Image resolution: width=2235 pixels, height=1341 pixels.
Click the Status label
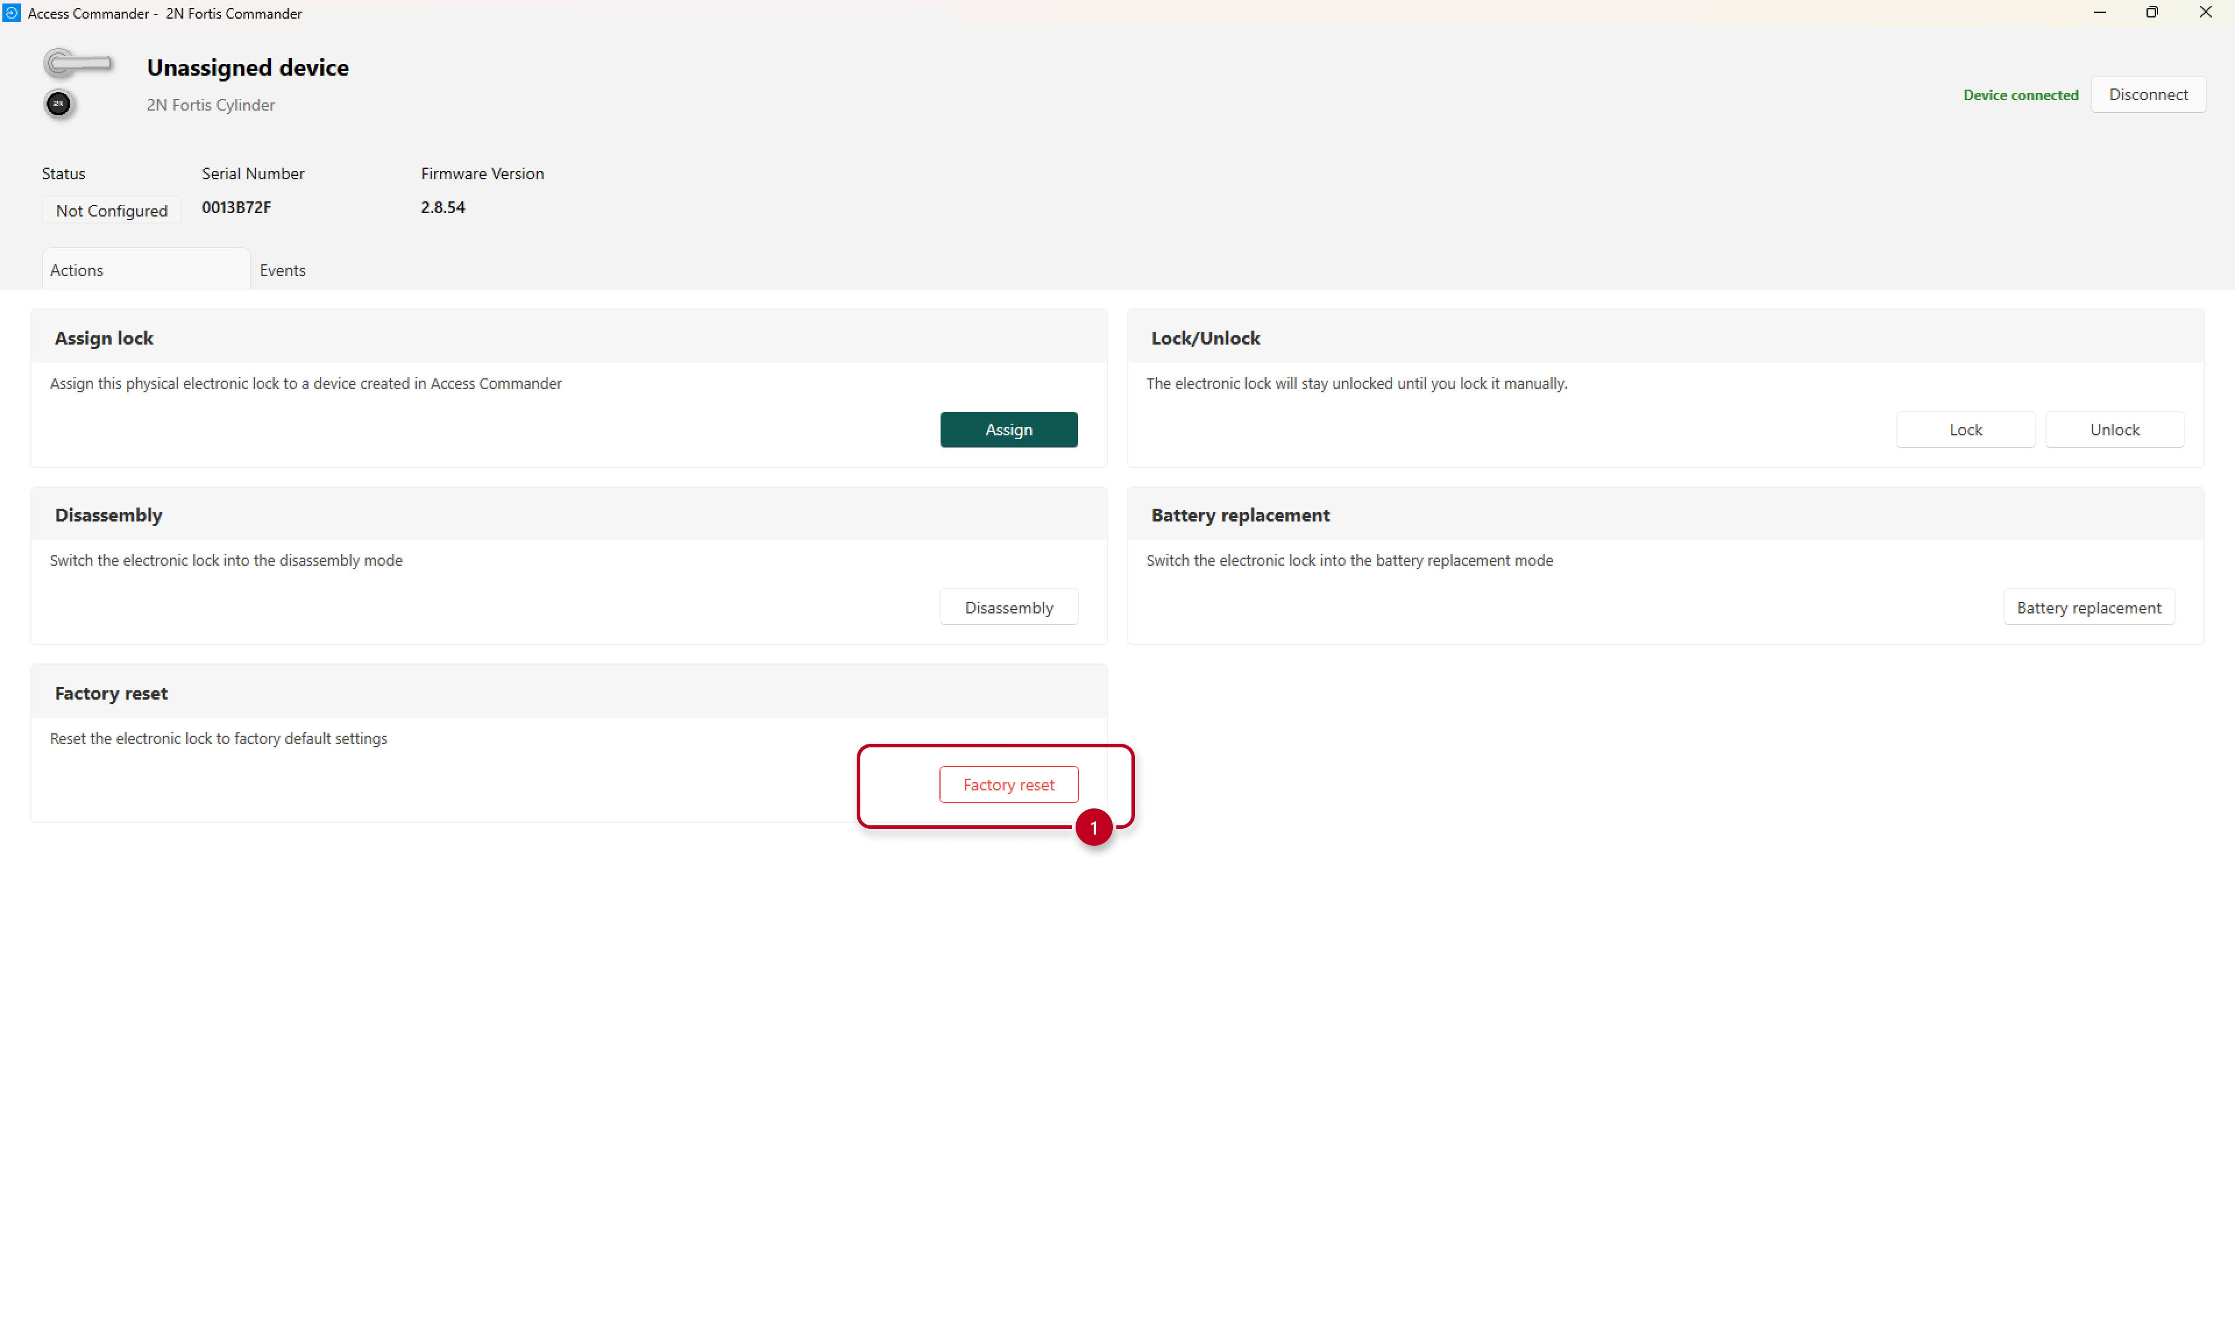63,173
